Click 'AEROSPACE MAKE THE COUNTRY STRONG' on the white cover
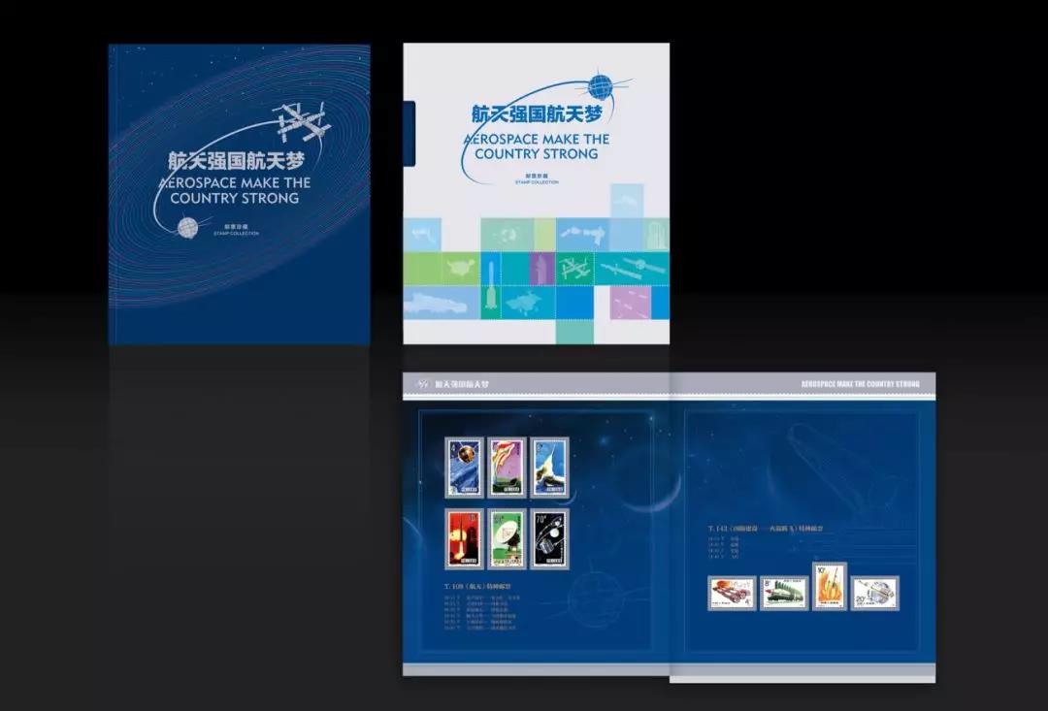This screenshot has height=711, width=1048. (537, 146)
